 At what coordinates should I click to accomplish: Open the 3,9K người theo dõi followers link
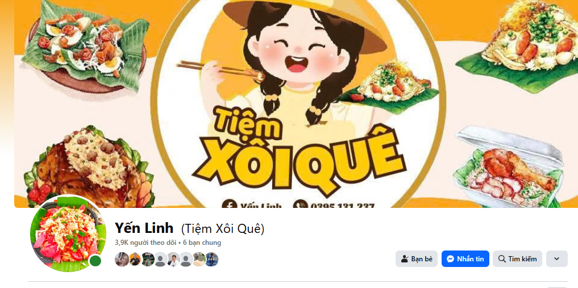(x=145, y=243)
